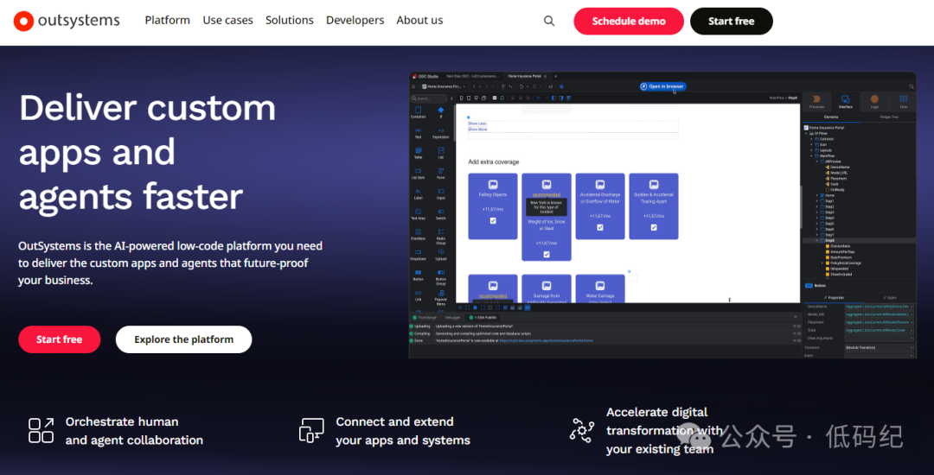
Task: Toggle the Falling Objects coverage checkbox
Action: (493, 221)
